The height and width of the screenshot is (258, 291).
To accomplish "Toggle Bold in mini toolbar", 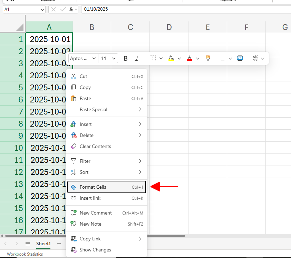I will tap(126, 58).
